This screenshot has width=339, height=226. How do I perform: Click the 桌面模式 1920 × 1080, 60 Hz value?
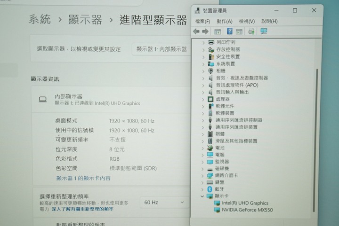132,121
